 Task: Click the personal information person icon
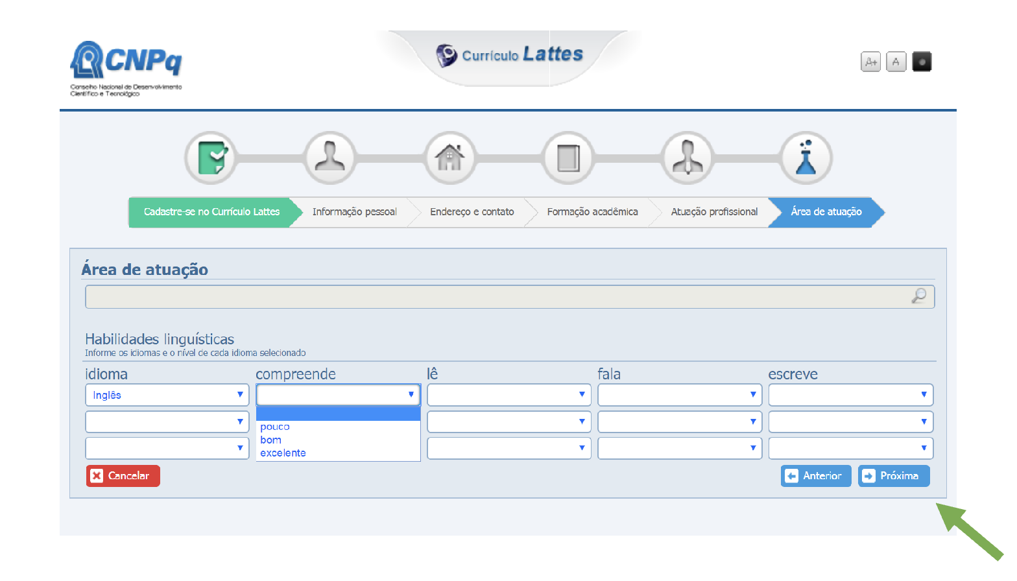pyautogui.click(x=330, y=158)
